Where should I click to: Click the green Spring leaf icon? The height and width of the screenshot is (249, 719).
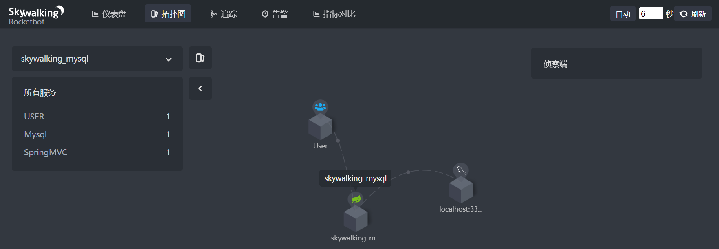click(x=356, y=199)
